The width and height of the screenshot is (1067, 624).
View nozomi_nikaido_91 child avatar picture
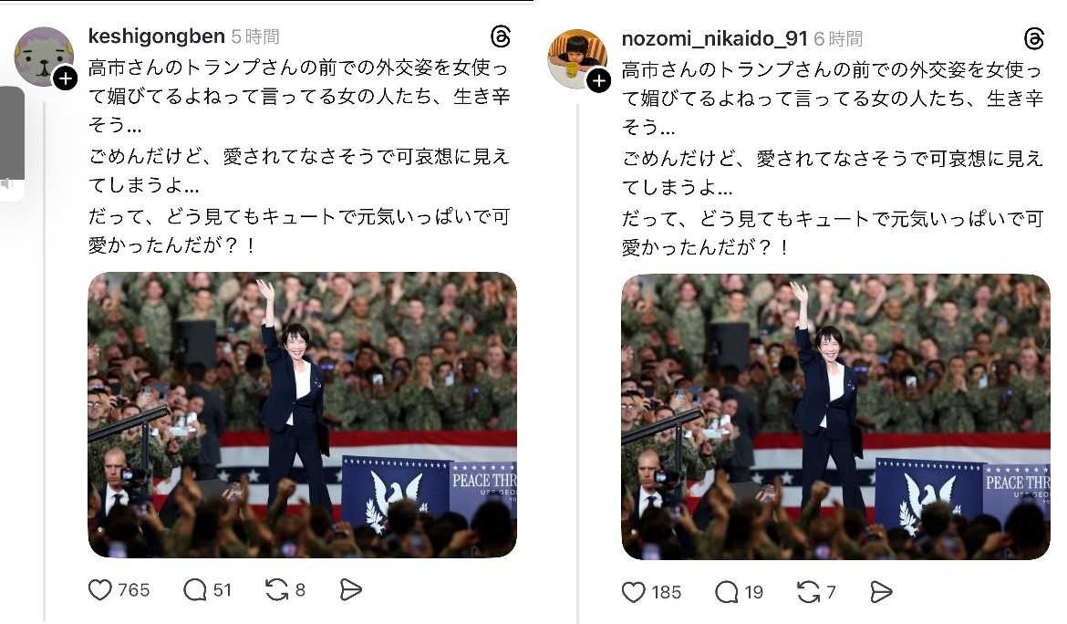coord(577,58)
